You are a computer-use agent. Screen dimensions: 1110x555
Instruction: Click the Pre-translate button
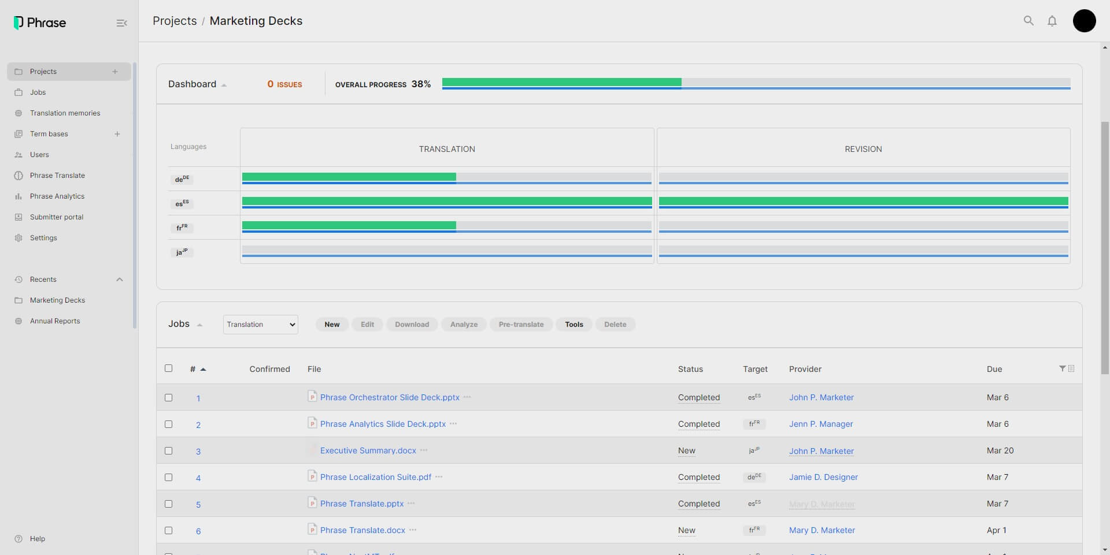click(x=521, y=325)
